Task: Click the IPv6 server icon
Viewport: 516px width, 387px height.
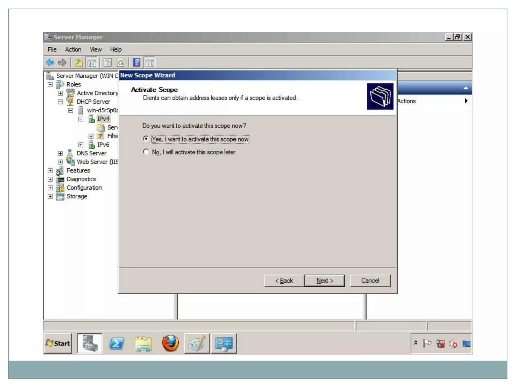Action: [91, 145]
